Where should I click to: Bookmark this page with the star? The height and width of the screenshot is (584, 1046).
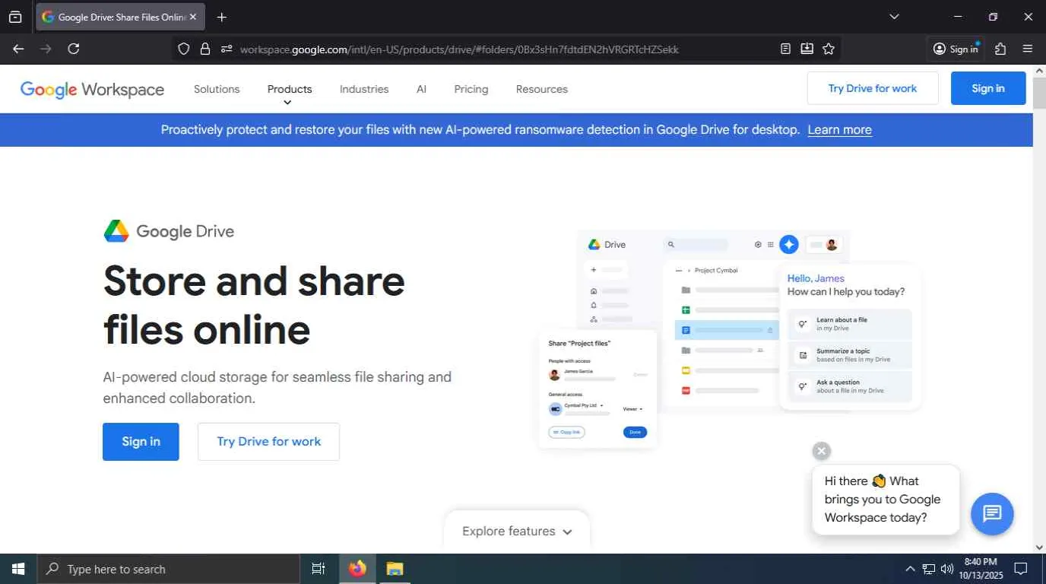[x=829, y=49]
